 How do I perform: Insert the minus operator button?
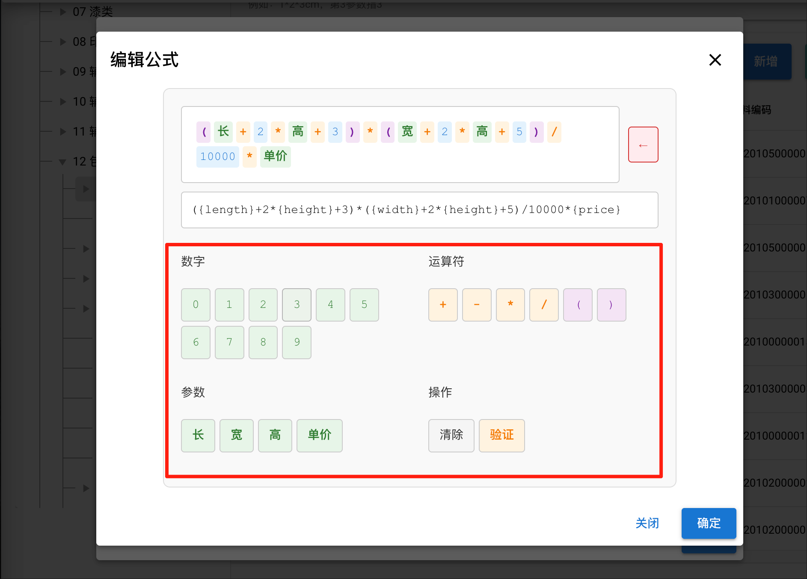click(x=477, y=304)
